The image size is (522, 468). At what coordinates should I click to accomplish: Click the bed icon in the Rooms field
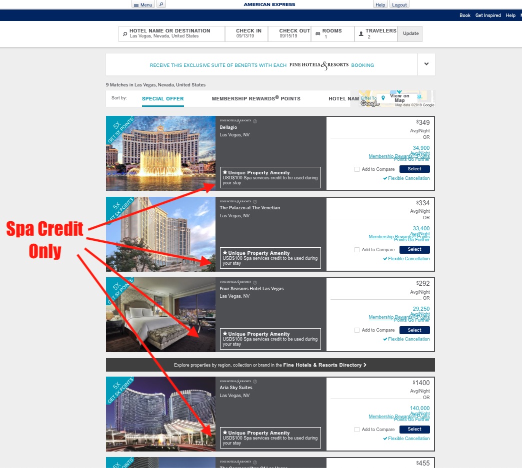(x=318, y=33)
